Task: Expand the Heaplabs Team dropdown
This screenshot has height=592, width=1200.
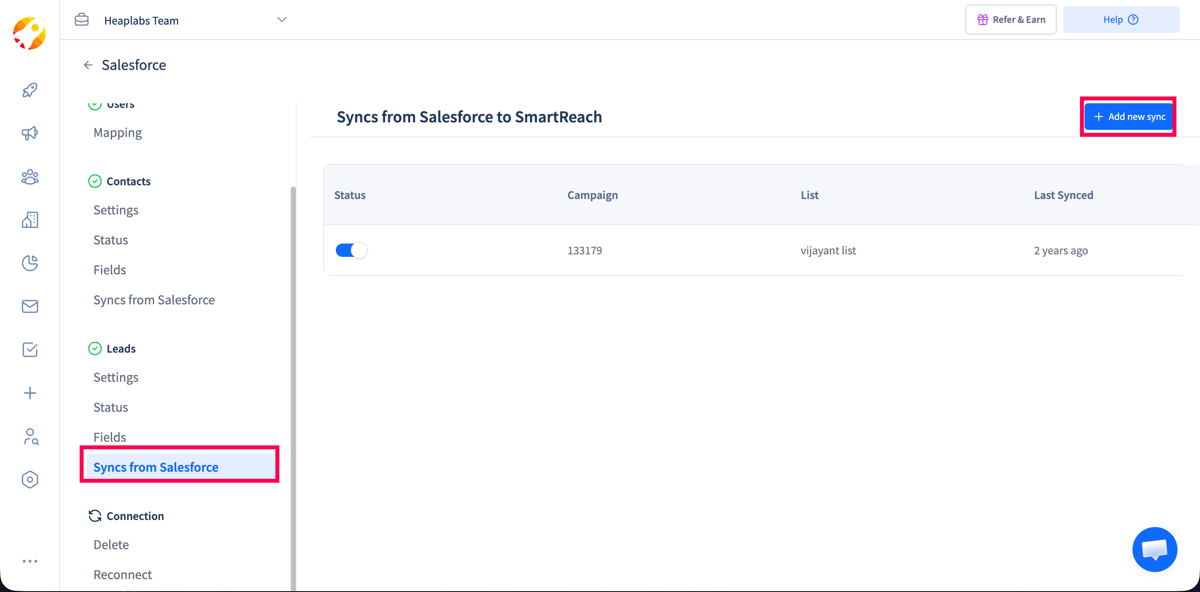Action: click(x=281, y=20)
